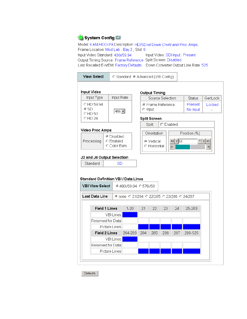Image resolution: width=247 pixels, height=319 pixels.
Task: Set last data line to 23/286
Action: tap(164, 196)
